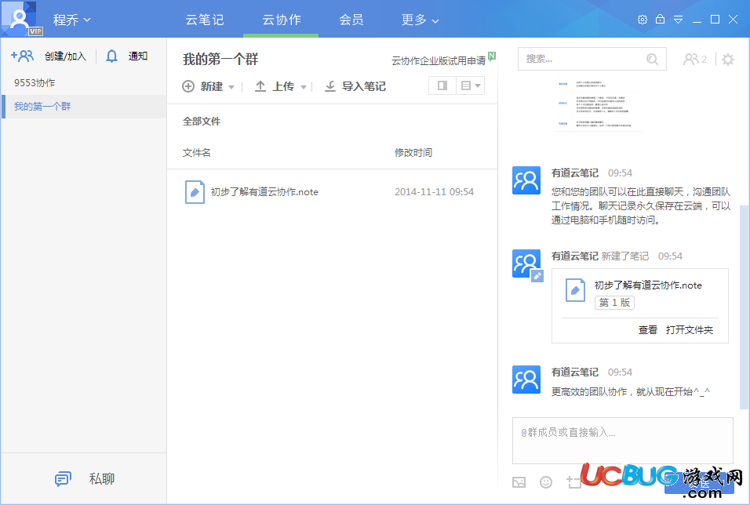Sort by 文件名 column header
This screenshot has height=505, width=750.
[197, 153]
